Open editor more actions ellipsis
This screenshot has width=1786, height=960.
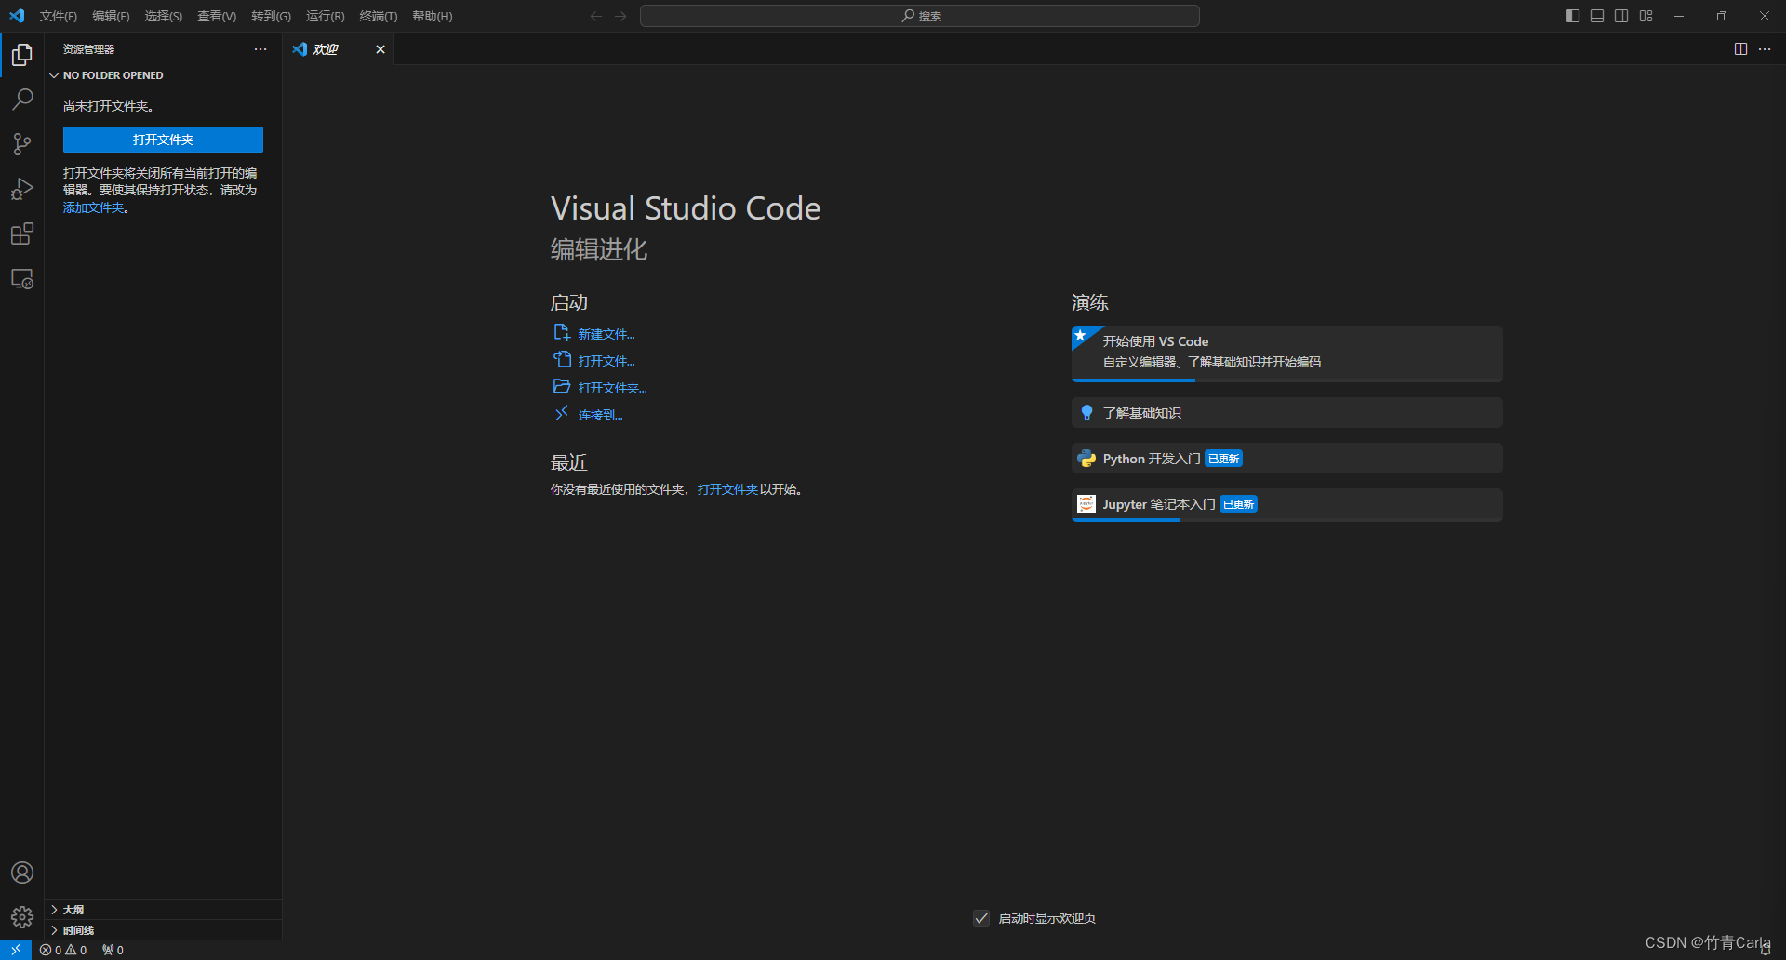tap(1765, 49)
